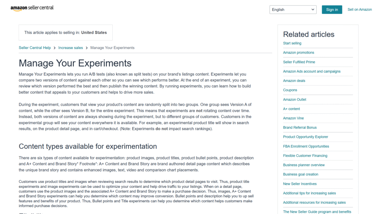
Task: Open Flexible Customer Financing link
Action: point(305,156)
